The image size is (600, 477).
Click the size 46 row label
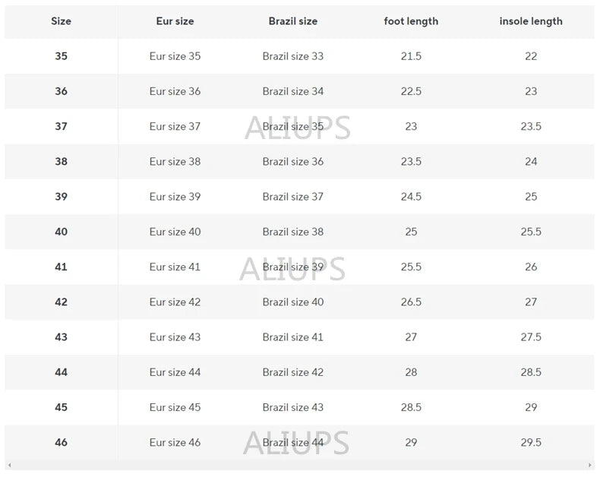[x=61, y=443]
